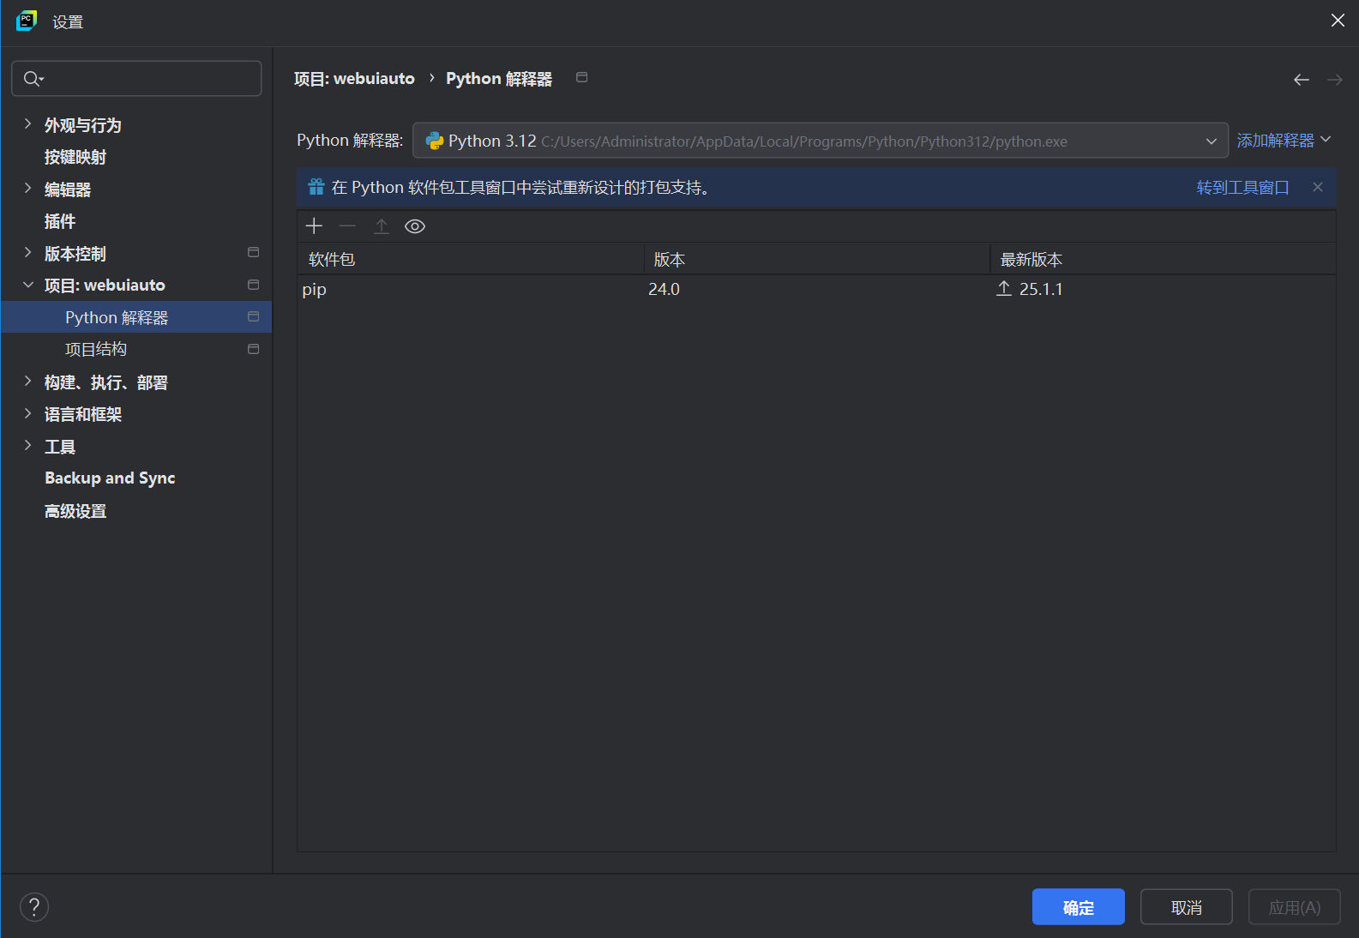Click in the settings search field
1359x938 pixels.
(x=136, y=78)
